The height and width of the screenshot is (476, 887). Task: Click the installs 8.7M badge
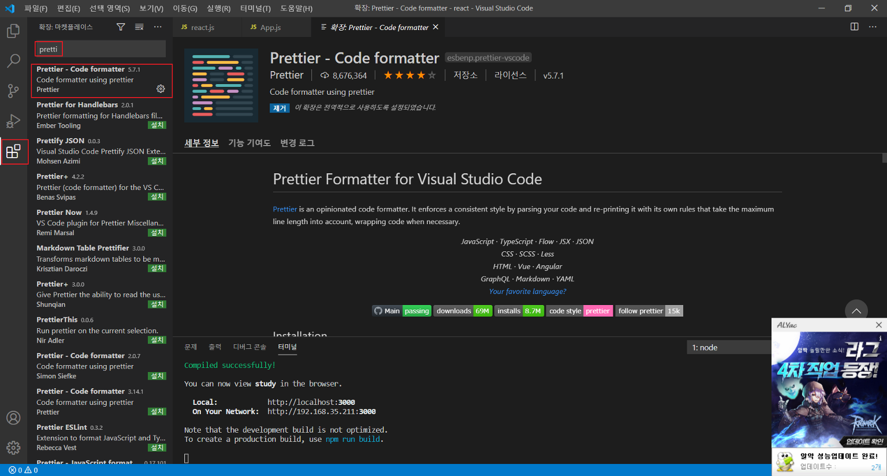tap(519, 311)
